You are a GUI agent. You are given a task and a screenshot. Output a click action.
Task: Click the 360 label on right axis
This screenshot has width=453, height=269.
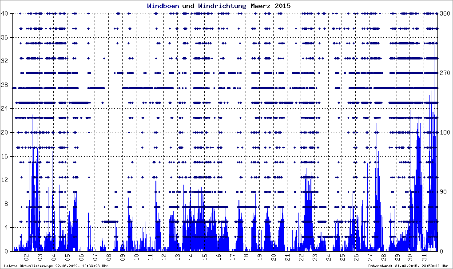[x=445, y=14]
